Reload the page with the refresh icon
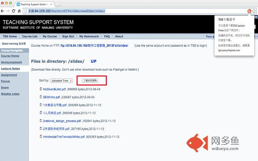This screenshot has height=161, width=258. tap(13, 11)
